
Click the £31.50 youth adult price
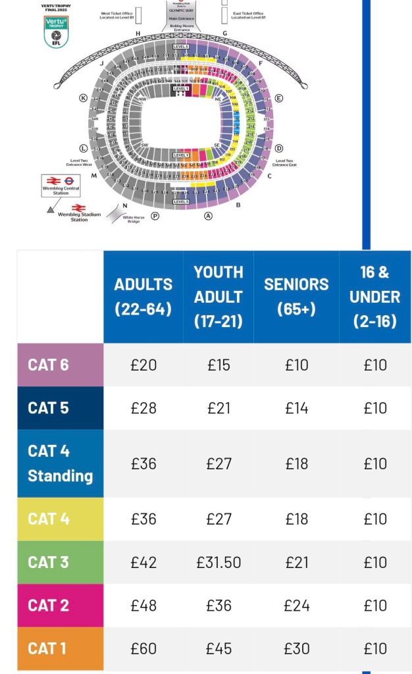219,562
